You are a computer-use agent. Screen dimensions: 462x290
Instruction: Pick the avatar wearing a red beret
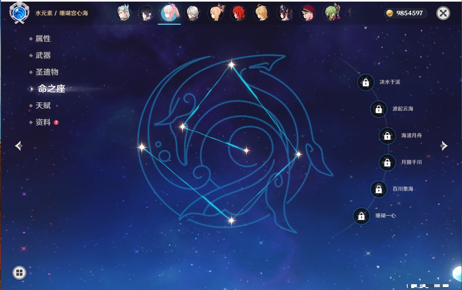(x=308, y=13)
